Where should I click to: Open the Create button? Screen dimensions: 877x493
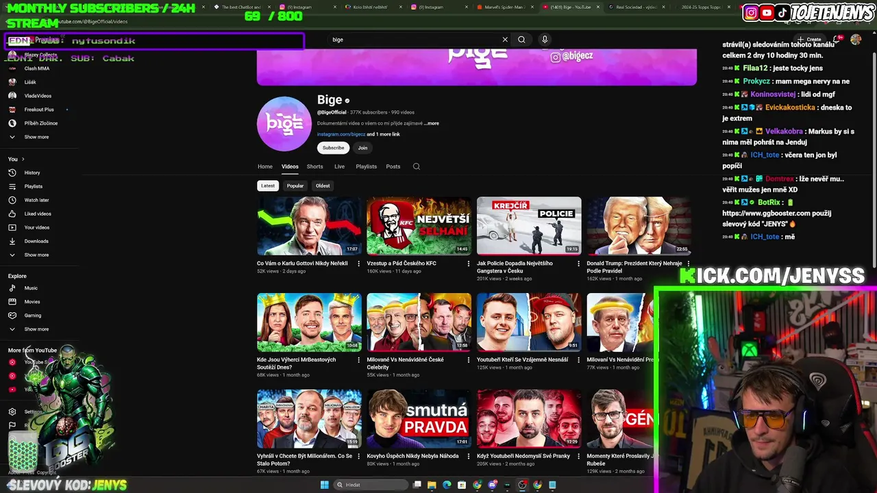click(x=809, y=39)
